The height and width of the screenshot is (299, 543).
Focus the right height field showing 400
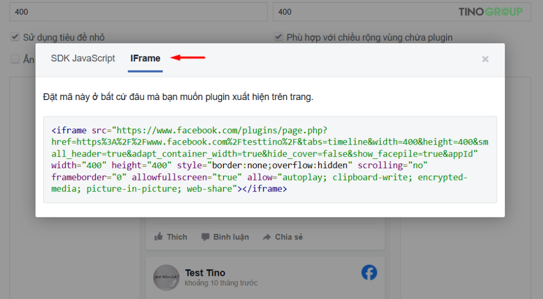[x=402, y=12]
